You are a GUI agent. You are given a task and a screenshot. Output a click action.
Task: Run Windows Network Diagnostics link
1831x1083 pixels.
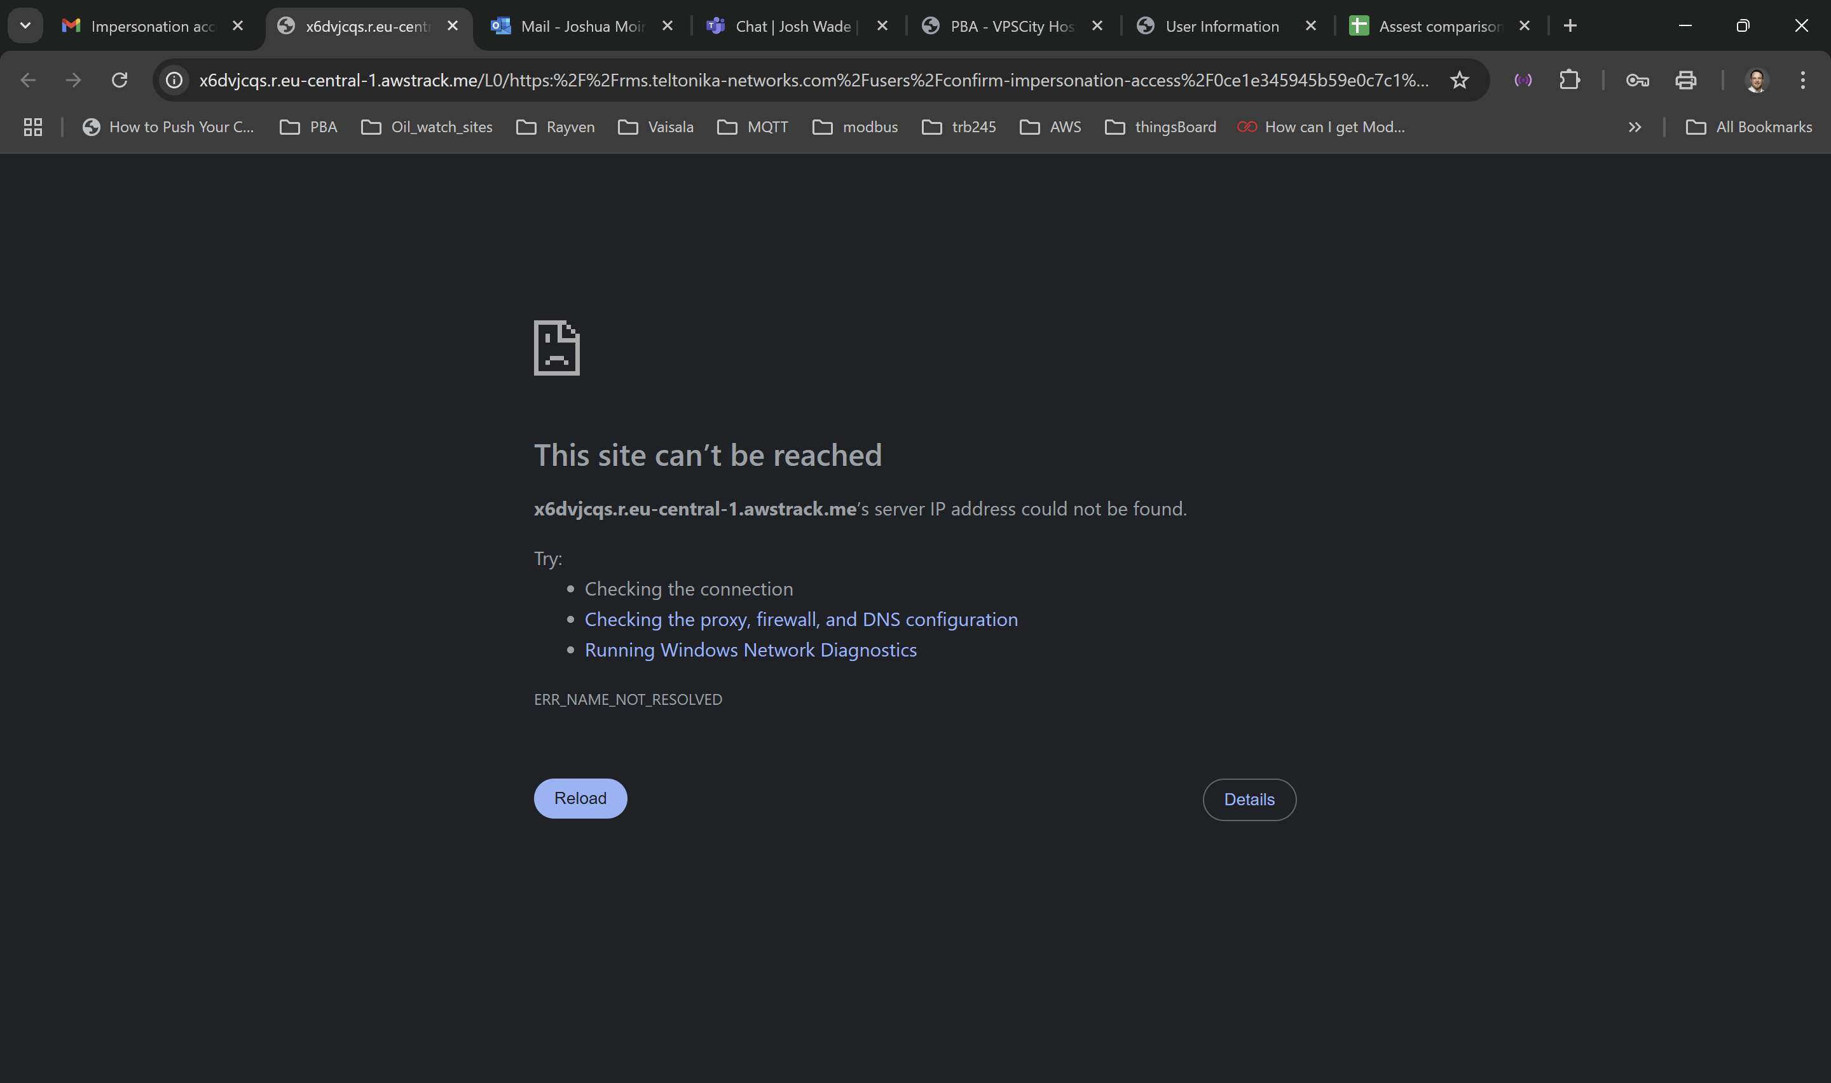coord(751,650)
